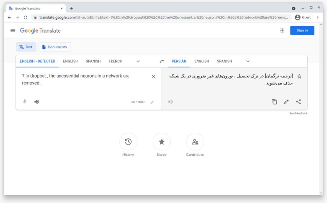Screen dimensions: 327x203
Task: Save the translation with the star
Action: coord(299,76)
